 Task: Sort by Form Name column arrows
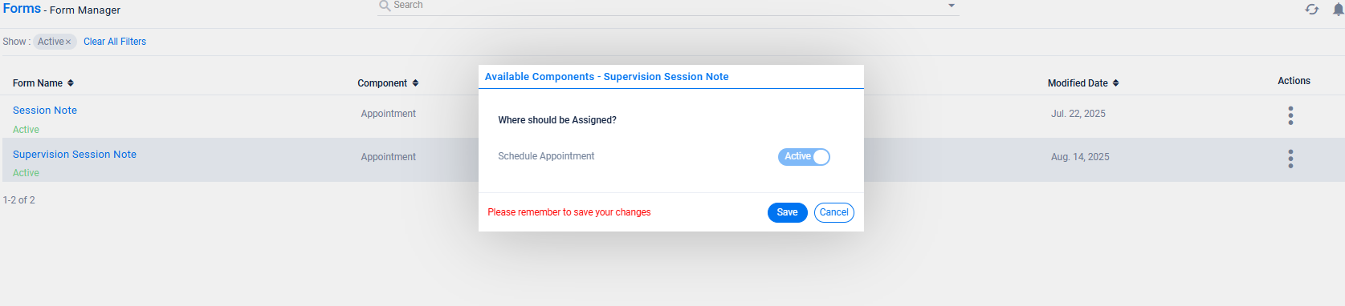71,83
